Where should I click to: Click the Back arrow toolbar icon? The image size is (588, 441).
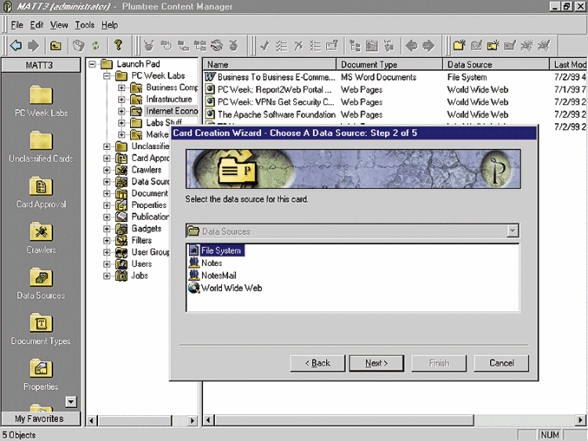tap(16, 46)
